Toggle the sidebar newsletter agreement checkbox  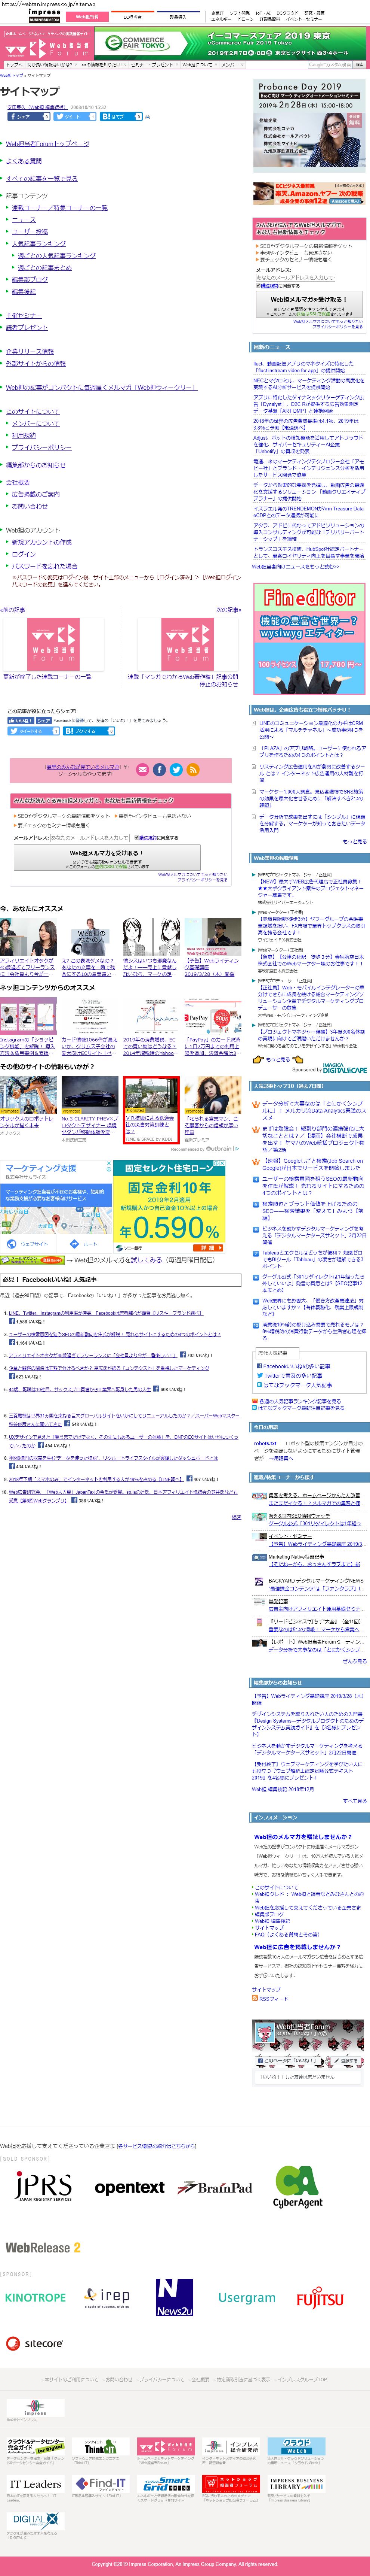pos(258,286)
